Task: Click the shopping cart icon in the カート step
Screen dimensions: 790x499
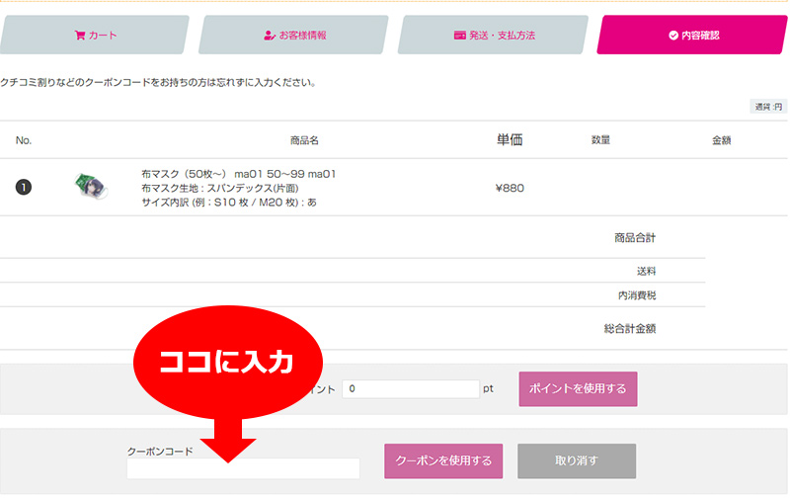Action: [x=80, y=36]
